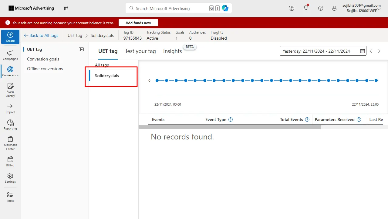Expand the account dropdown for Sojib

click(x=379, y=10)
